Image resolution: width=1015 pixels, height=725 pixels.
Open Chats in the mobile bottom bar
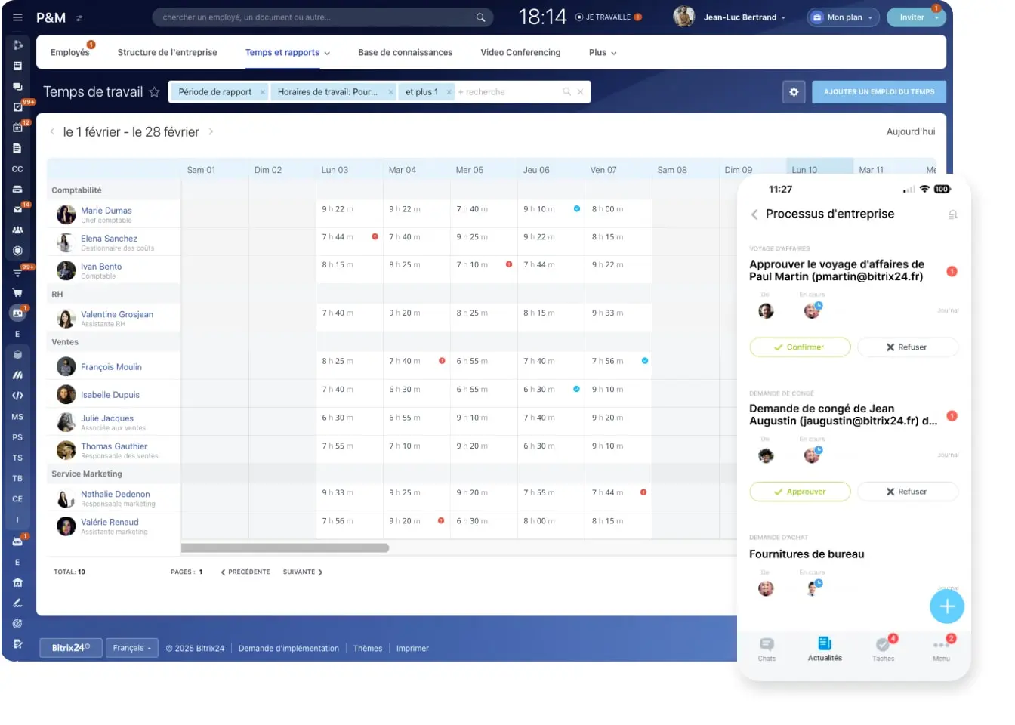tap(767, 648)
